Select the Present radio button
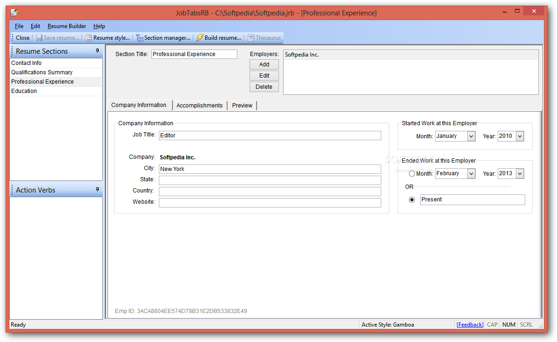This screenshot has height=342, width=557. coord(412,199)
